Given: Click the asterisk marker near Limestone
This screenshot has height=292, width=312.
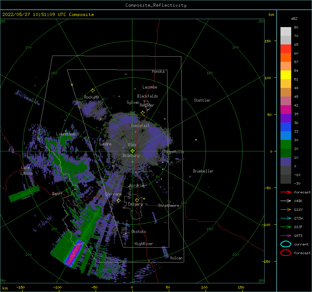Looking at the screenshot, I should pos(66,131).
